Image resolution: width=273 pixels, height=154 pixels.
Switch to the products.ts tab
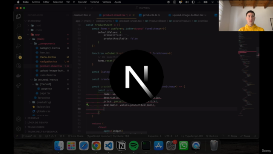click(150, 15)
